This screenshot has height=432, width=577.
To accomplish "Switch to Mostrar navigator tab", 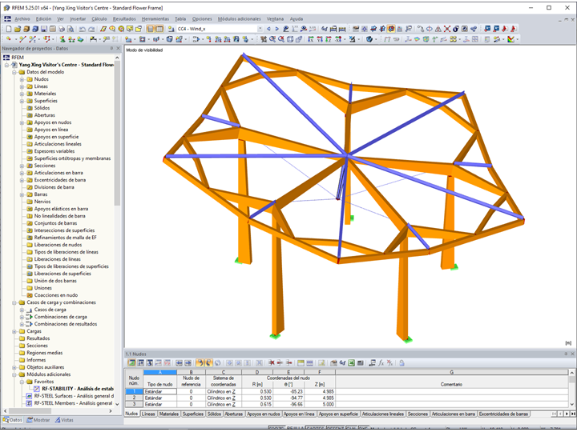I will (x=38, y=420).
